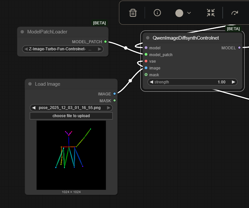Click the strength 1.00 value field

[x=192, y=82]
